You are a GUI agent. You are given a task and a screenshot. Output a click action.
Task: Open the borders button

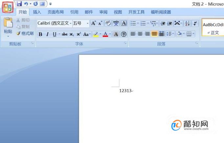coord(189,34)
